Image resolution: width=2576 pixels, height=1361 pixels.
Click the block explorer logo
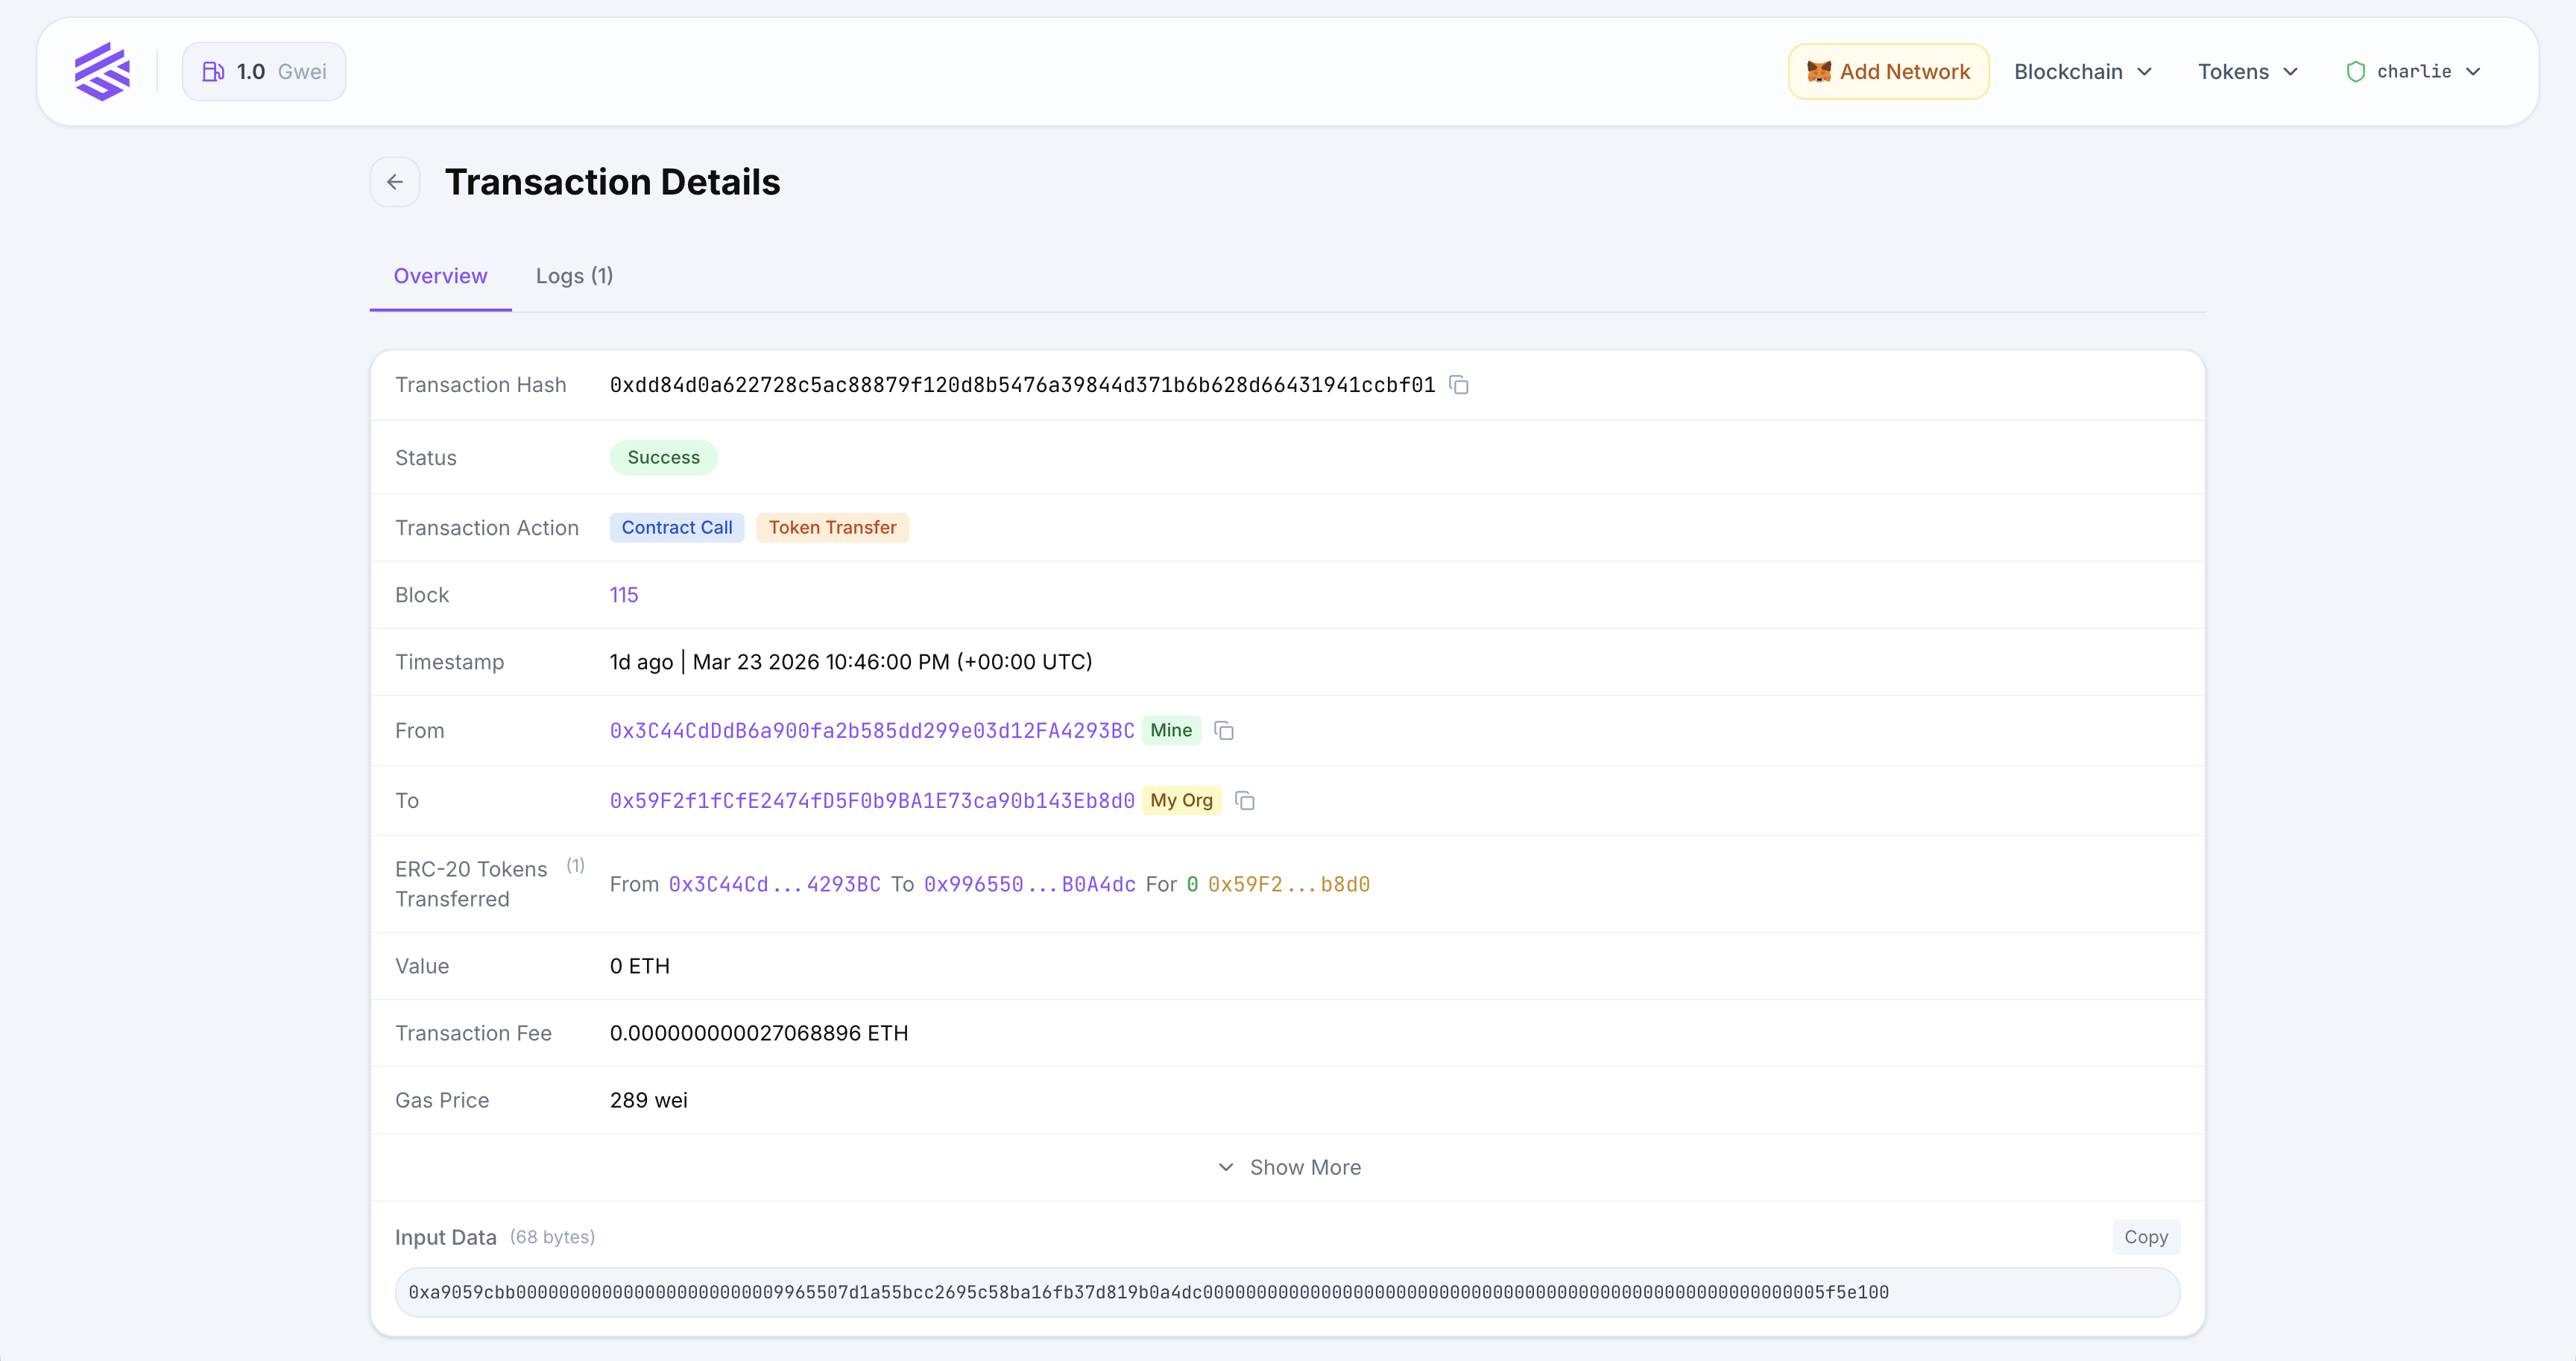(x=102, y=71)
